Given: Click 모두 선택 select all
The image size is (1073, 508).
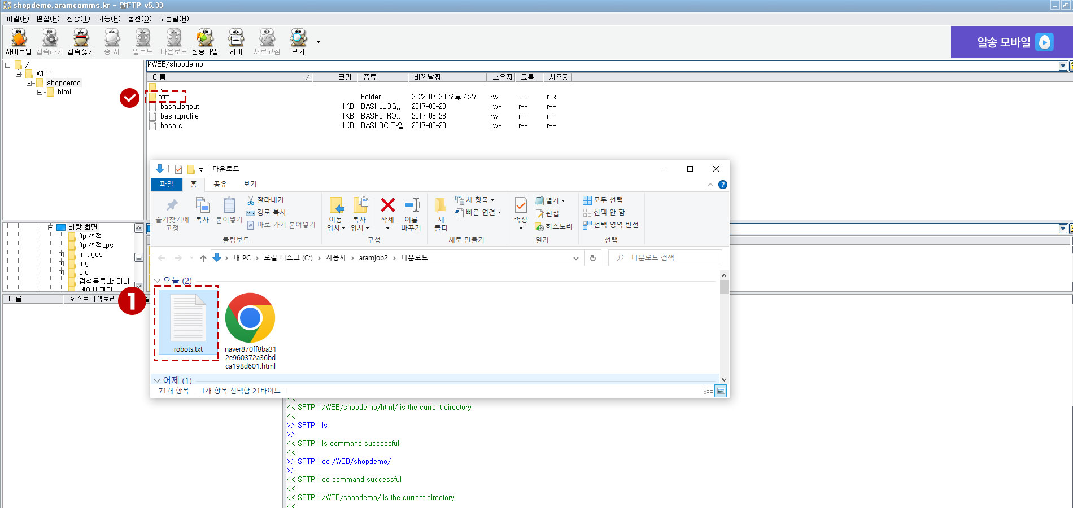Looking at the screenshot, I should pyautogui.click(x=603, y=200).
